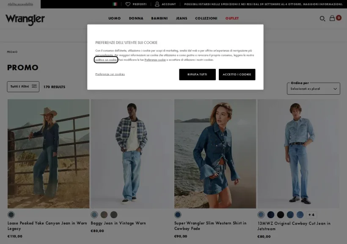Select fifth bright-blue swatch of 13MWZ jean
347x244 pixels.
point(300,214)
